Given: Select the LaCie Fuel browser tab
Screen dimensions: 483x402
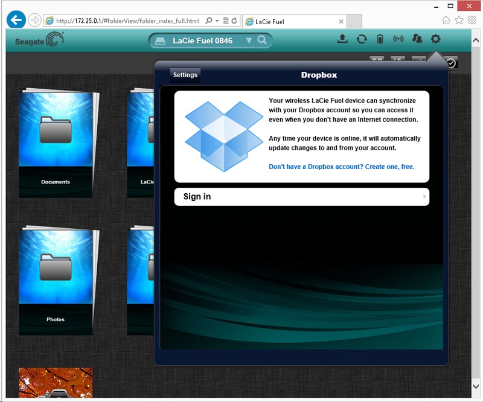Looking at the screenshot, I should [295, 22].
